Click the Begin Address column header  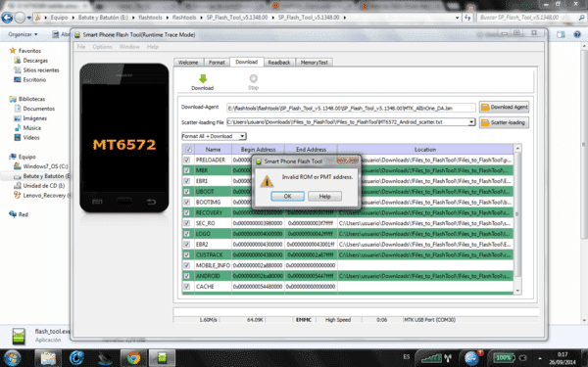point(258,150)
